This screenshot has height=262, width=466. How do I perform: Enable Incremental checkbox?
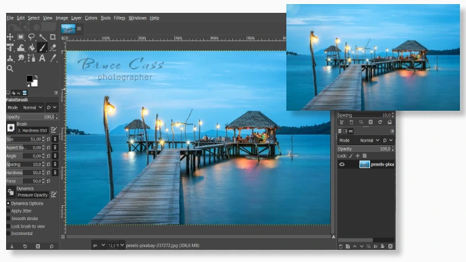[8, 234]
